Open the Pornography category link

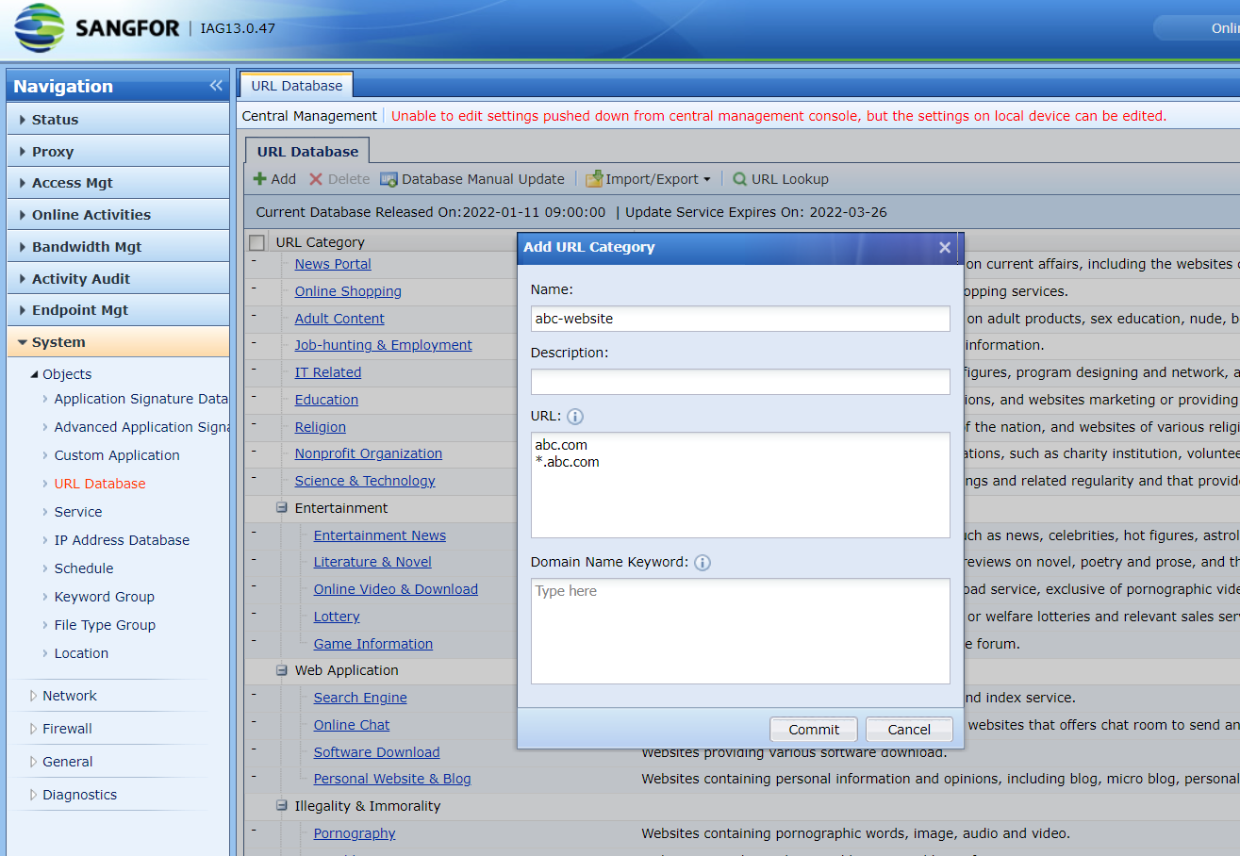(x=355, y=833)
